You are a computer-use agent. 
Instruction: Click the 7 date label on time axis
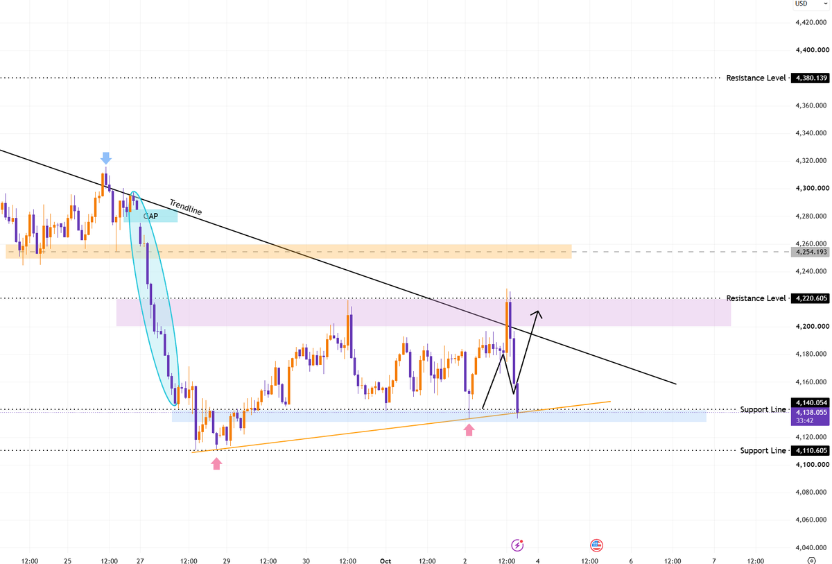coord(714,561)
